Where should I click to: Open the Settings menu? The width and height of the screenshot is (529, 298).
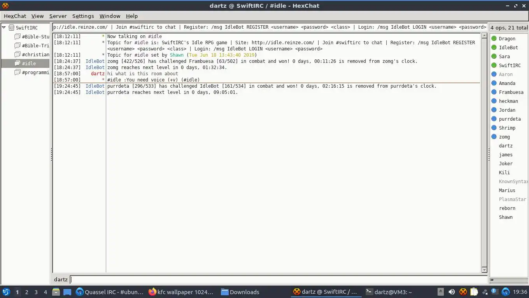tap(83, 16)
